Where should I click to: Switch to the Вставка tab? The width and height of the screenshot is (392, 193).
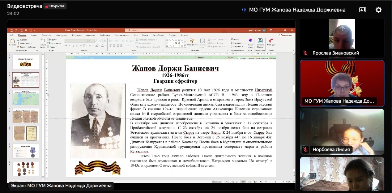34,35
